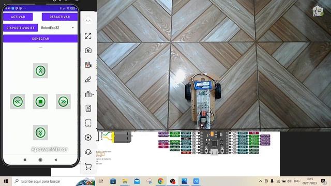This screenshot has height=186, width=331.
Task: Open the notification center icon
Action: click(323, 181)
